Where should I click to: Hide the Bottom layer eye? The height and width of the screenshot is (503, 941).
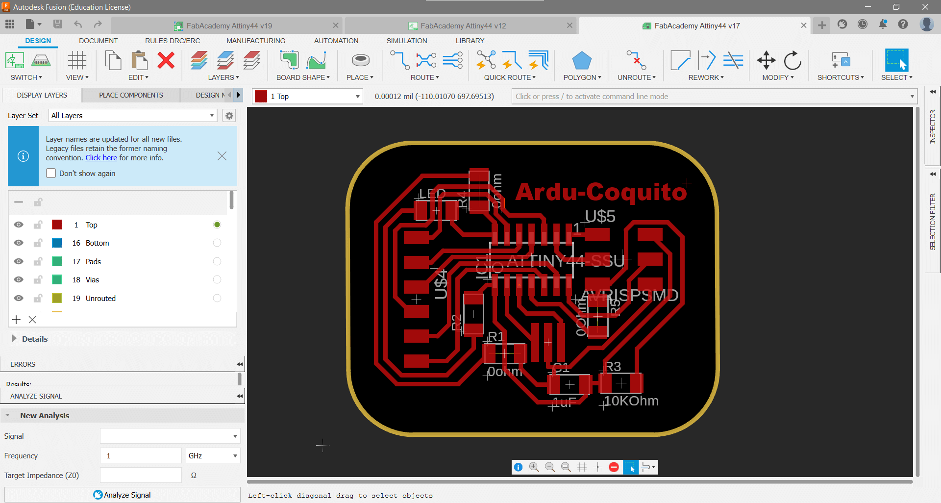coord(19,243)
